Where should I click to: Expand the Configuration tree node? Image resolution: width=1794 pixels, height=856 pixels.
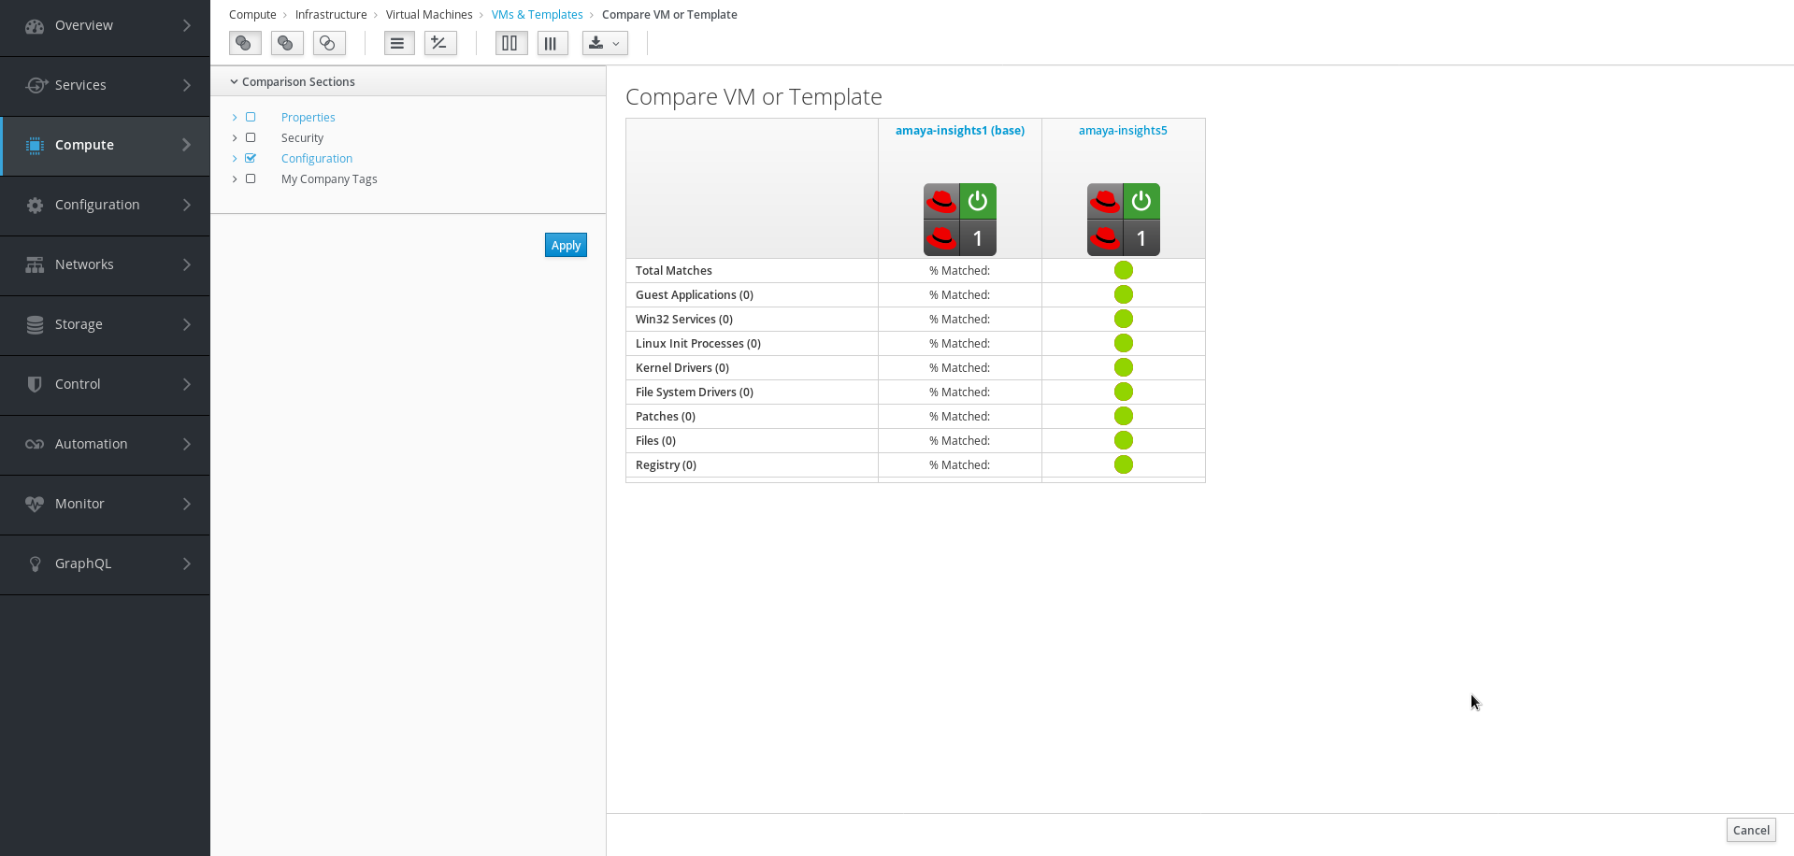point(235,159)
